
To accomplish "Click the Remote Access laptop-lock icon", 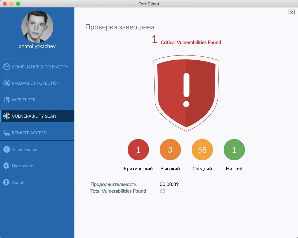I will coord(7,133).
